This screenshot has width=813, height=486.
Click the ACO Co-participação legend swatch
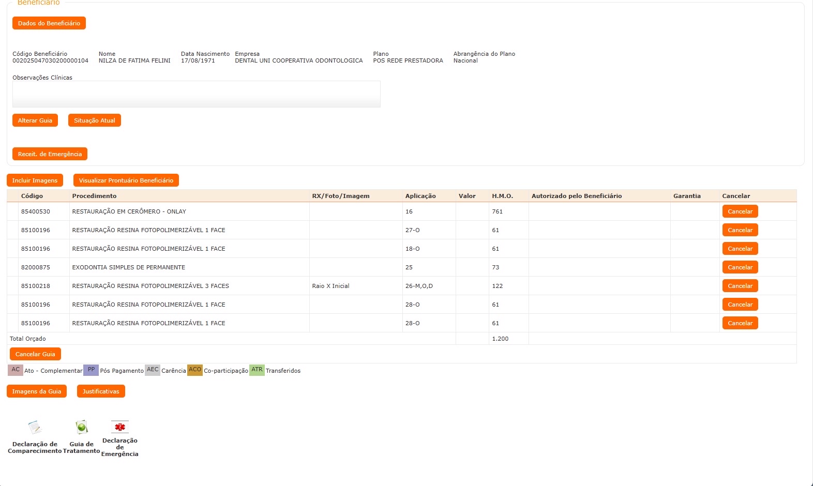click(195, 370)
